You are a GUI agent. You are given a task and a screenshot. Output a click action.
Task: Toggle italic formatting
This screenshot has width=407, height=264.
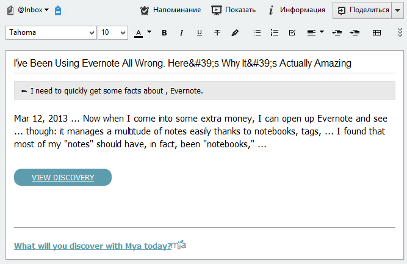pyautogui.click(x=181, y=33)
